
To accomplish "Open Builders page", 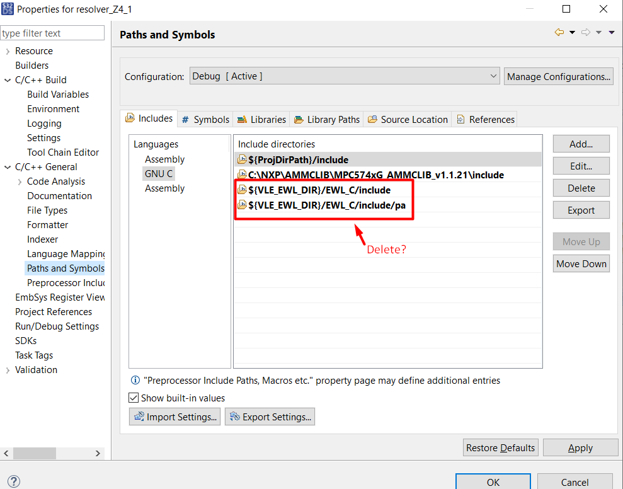I will pos(31,65).
